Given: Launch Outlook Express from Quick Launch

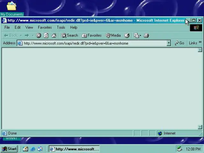Looking at the screenshot, I should (x=40, y=149).
